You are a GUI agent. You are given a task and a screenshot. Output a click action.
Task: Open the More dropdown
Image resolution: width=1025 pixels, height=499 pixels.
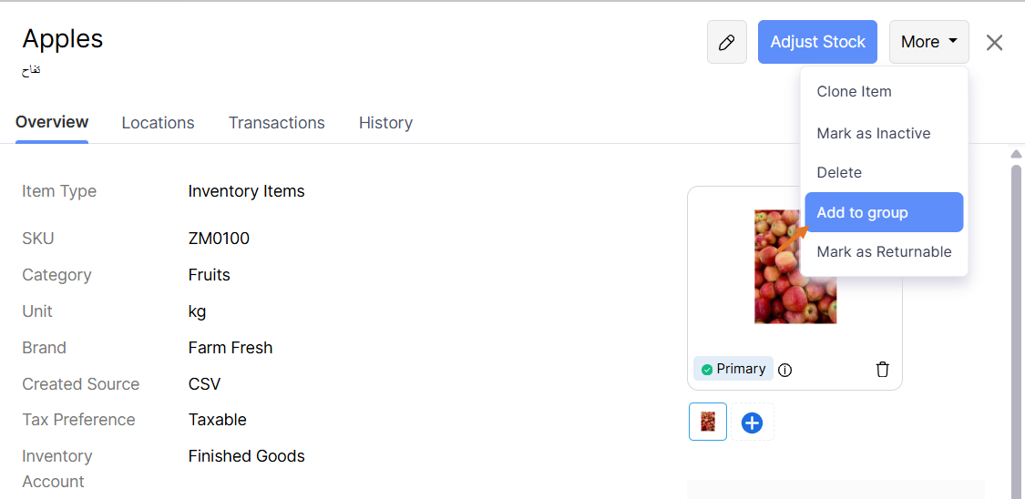tap(928, 42)
